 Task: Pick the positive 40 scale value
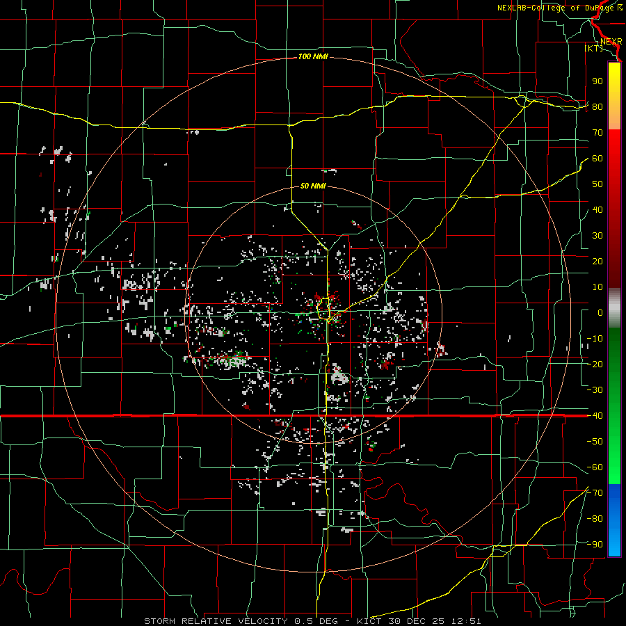click(x=597, y=210)
